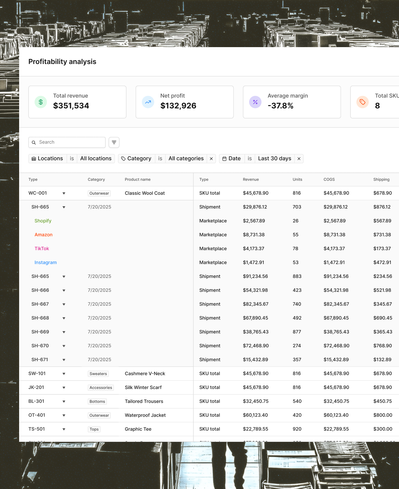The height and width of the screenshot is (489, 399).
Task: Select the Classic Wool Coat product name
Action: (145, 193)
